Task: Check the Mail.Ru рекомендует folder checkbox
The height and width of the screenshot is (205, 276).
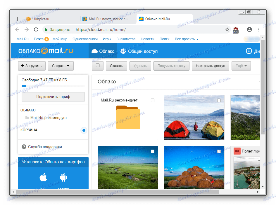Action: [153, 100]
